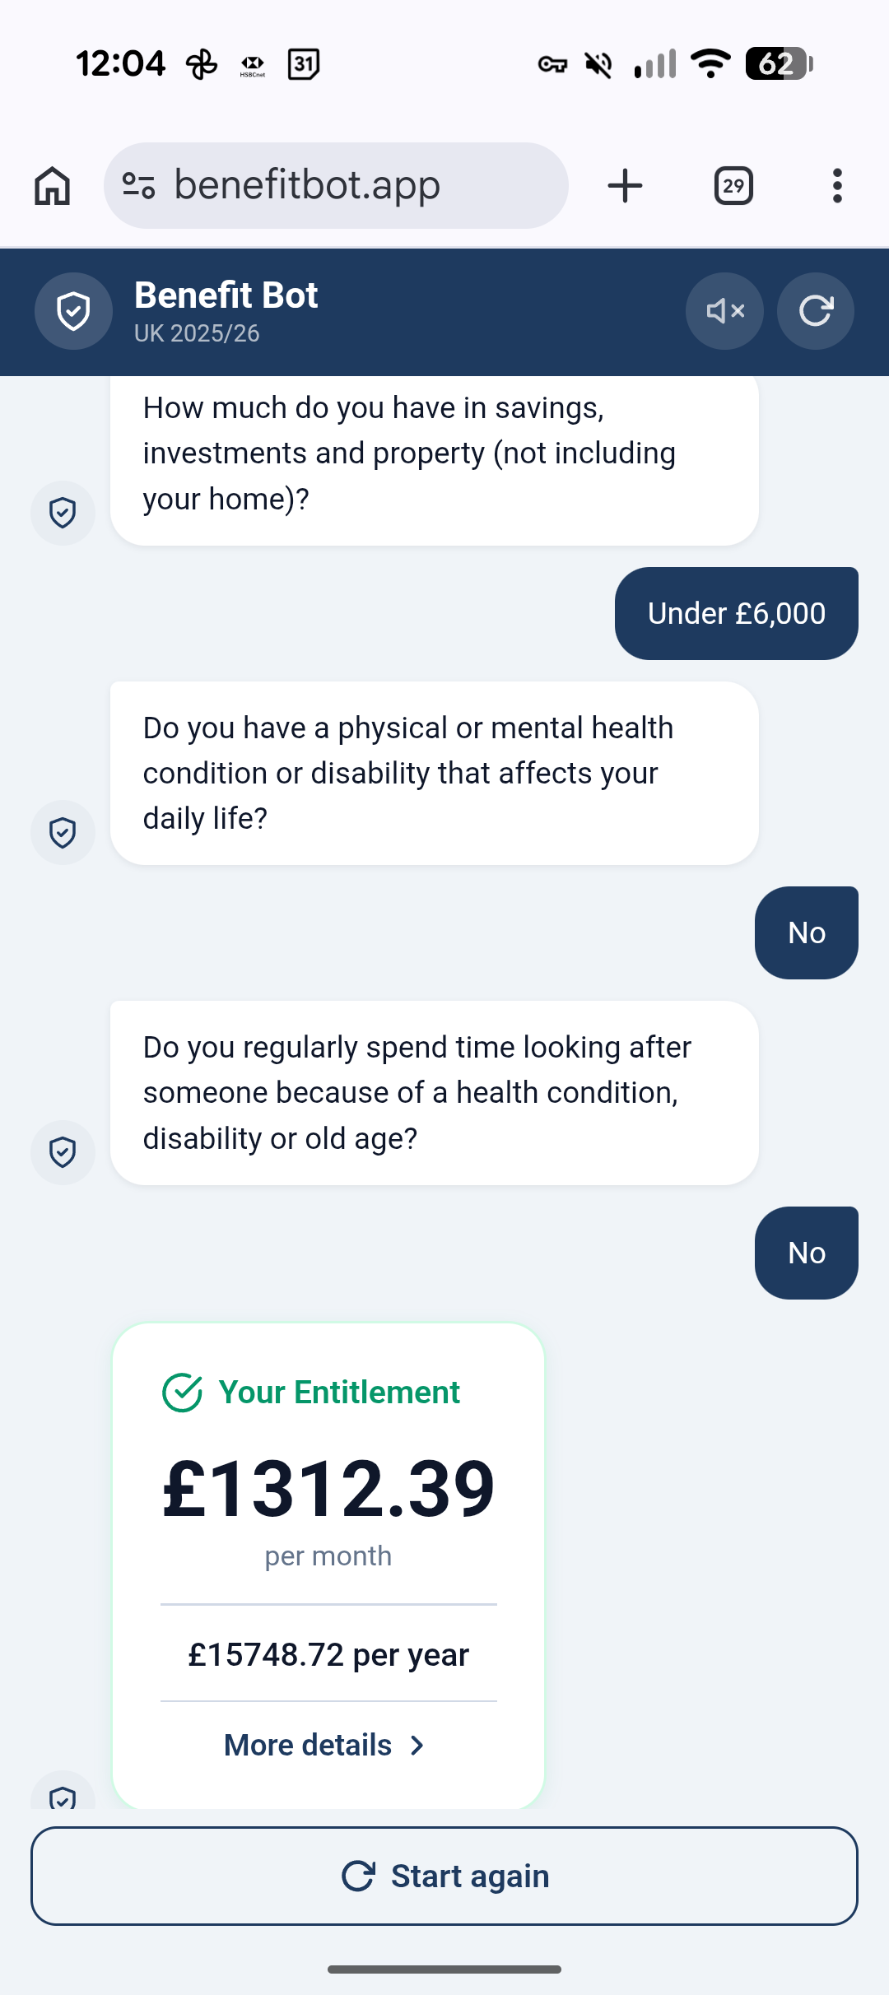Click bot avatar beside health condition question
889x1995 pixels.
(63, 832)
